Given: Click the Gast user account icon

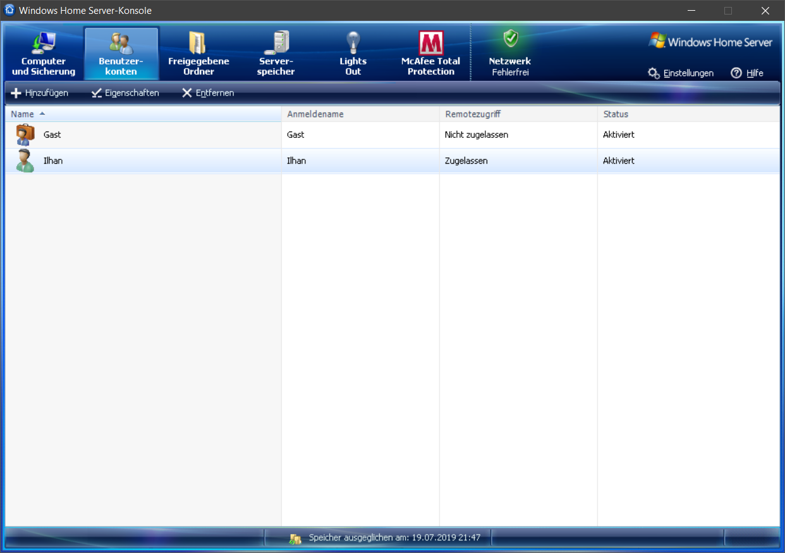Looking at the screenshot, I should click(25, 135).
